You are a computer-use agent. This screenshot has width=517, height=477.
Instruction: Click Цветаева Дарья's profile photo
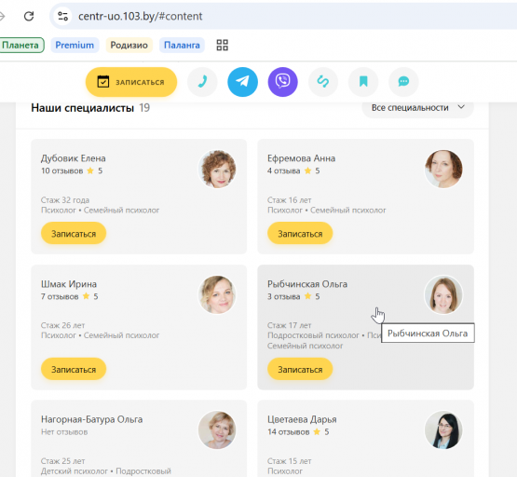point(443,429)
